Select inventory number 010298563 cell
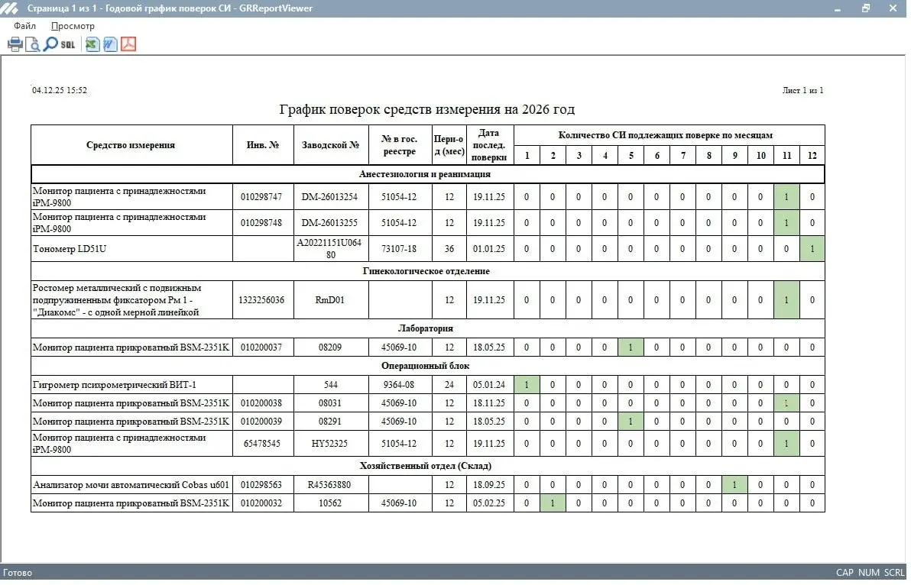911x585 pixels. click(x=261, y=485)
